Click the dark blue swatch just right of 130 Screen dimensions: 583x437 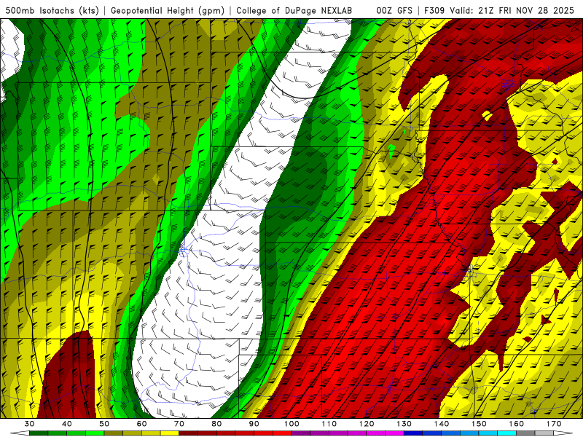(x=413, y=433)
